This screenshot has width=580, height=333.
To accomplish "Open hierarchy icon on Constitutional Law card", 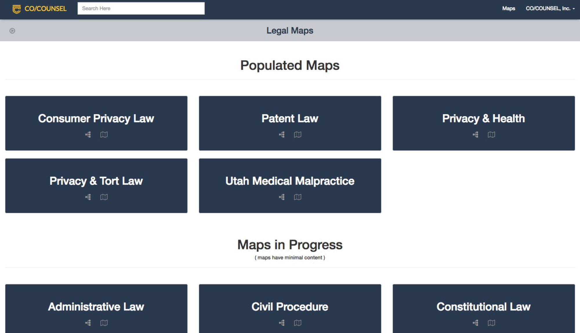I will 476,323.
